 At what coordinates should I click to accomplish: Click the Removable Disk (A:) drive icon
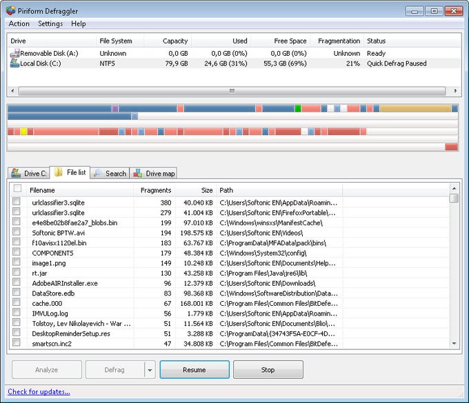[x=14, y=53]
